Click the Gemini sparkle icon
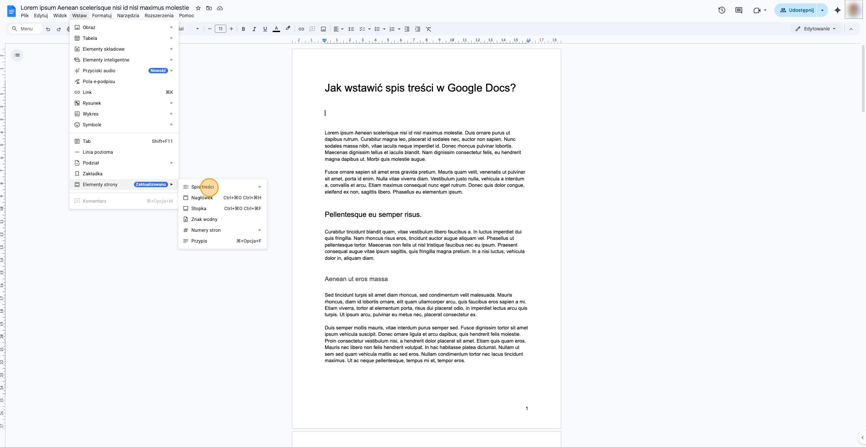This screenshot has height=447, width=866. point(837,10)
